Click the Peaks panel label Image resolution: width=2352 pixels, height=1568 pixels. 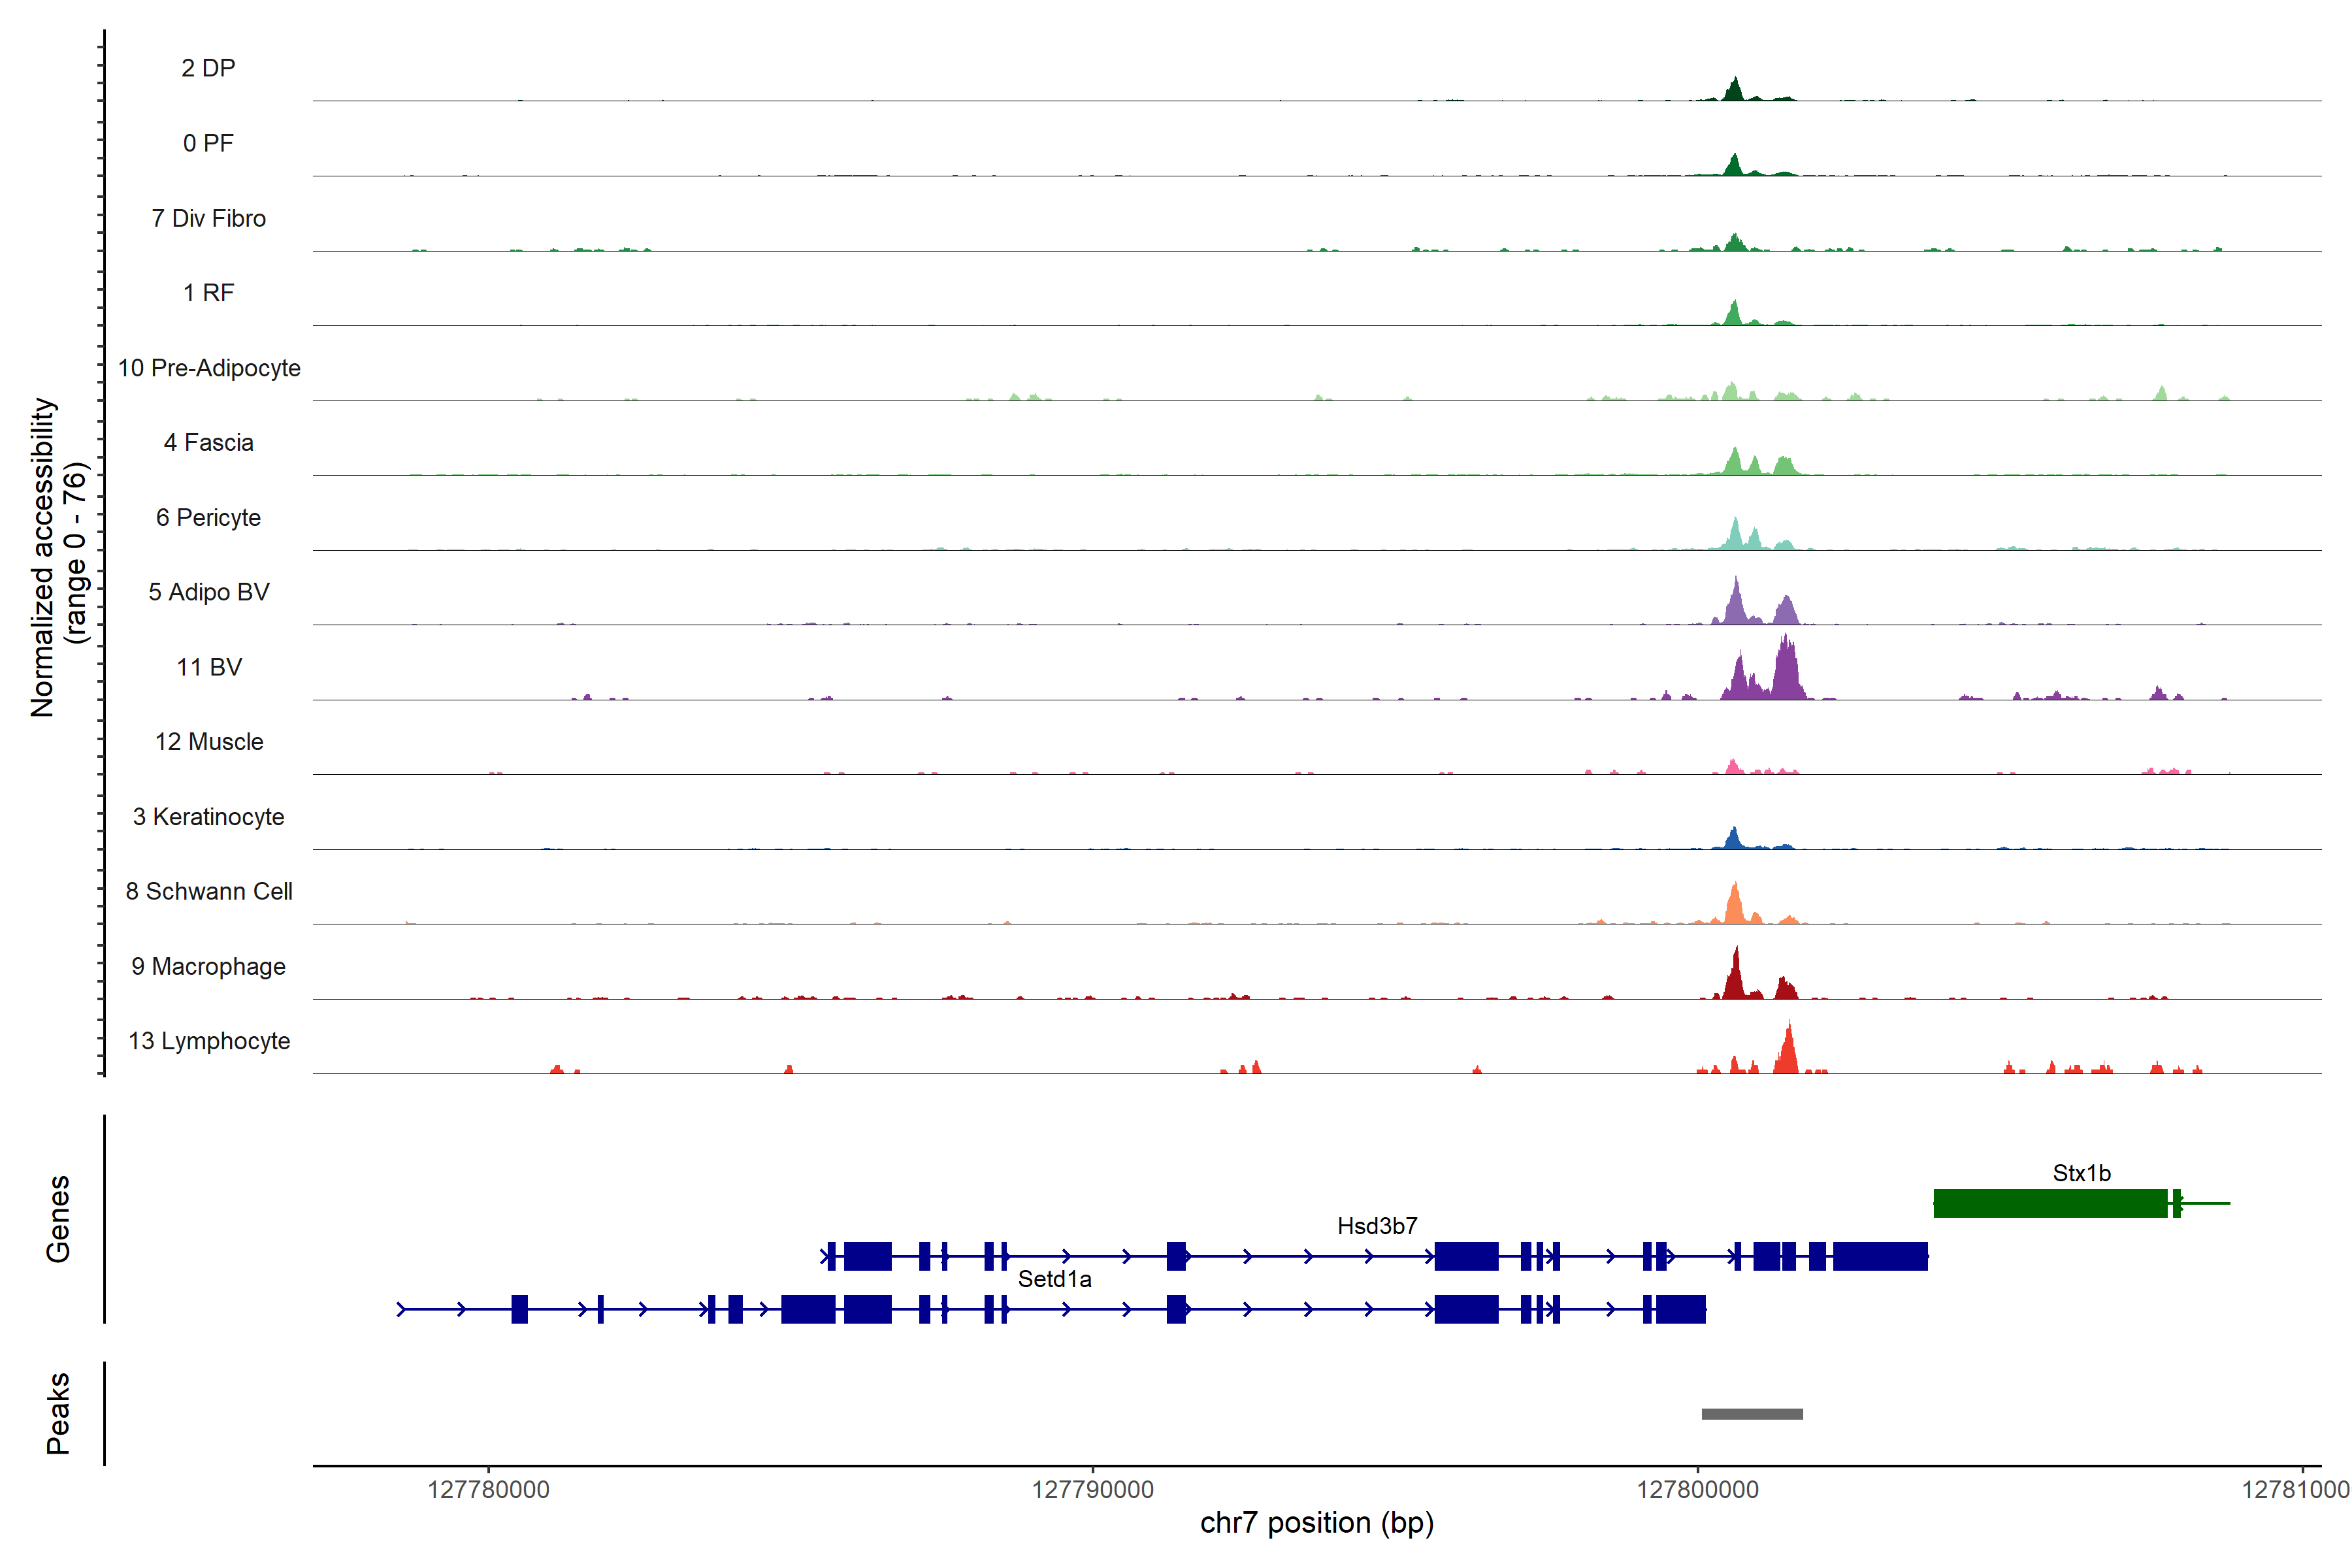pos(58,1413)
